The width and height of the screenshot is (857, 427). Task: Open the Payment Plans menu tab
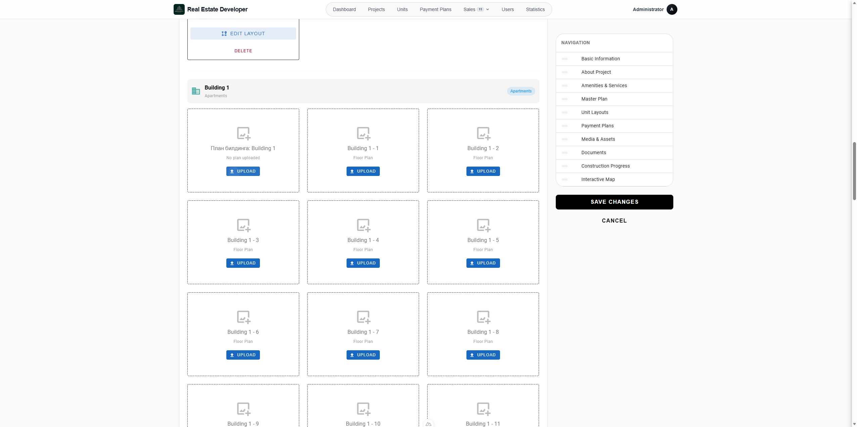435,9
